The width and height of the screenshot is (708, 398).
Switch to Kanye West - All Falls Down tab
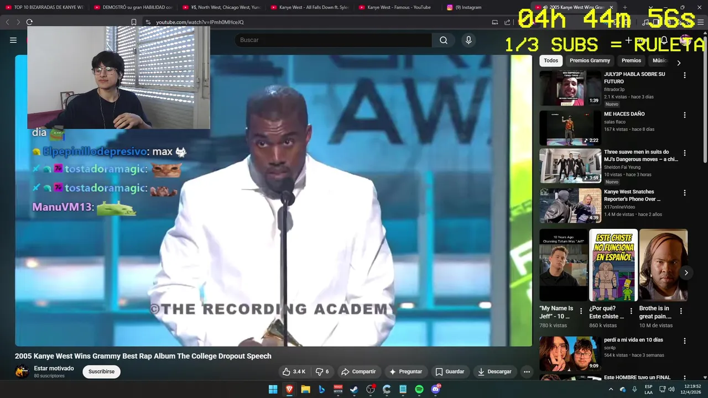[310, 7]
